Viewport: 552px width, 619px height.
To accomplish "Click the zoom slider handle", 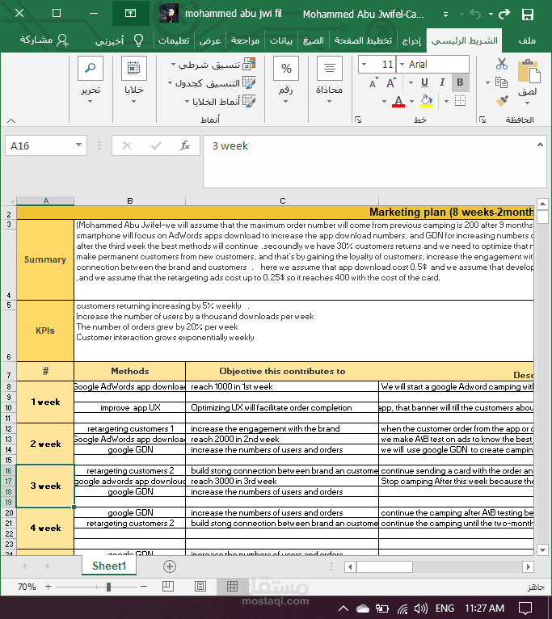I will click(108, 587).
